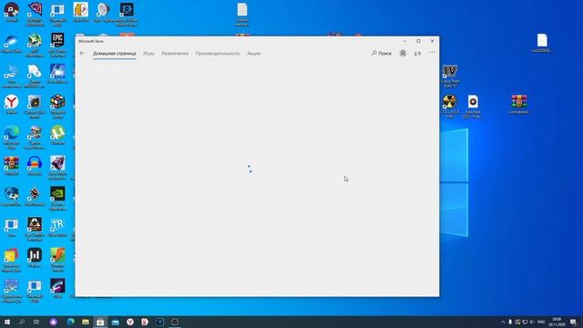Viewport: 583px width, 328px height.
Task: Open the purple Alice assistant taskbar icon
Action: (54, 322)
